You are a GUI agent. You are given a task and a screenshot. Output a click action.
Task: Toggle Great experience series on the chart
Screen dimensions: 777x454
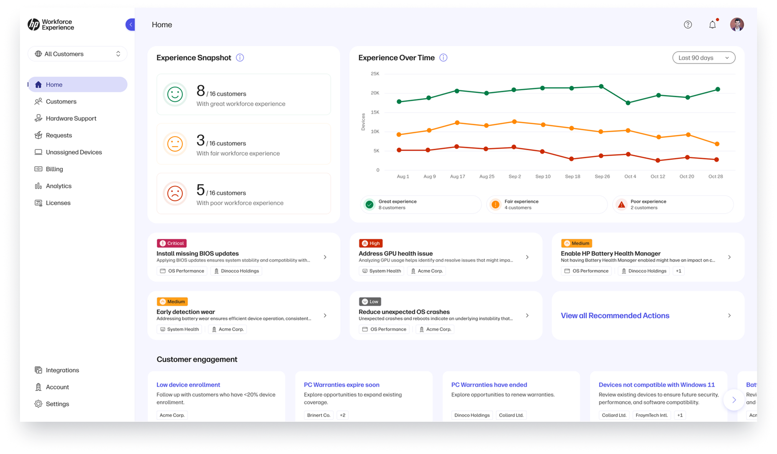420,204
